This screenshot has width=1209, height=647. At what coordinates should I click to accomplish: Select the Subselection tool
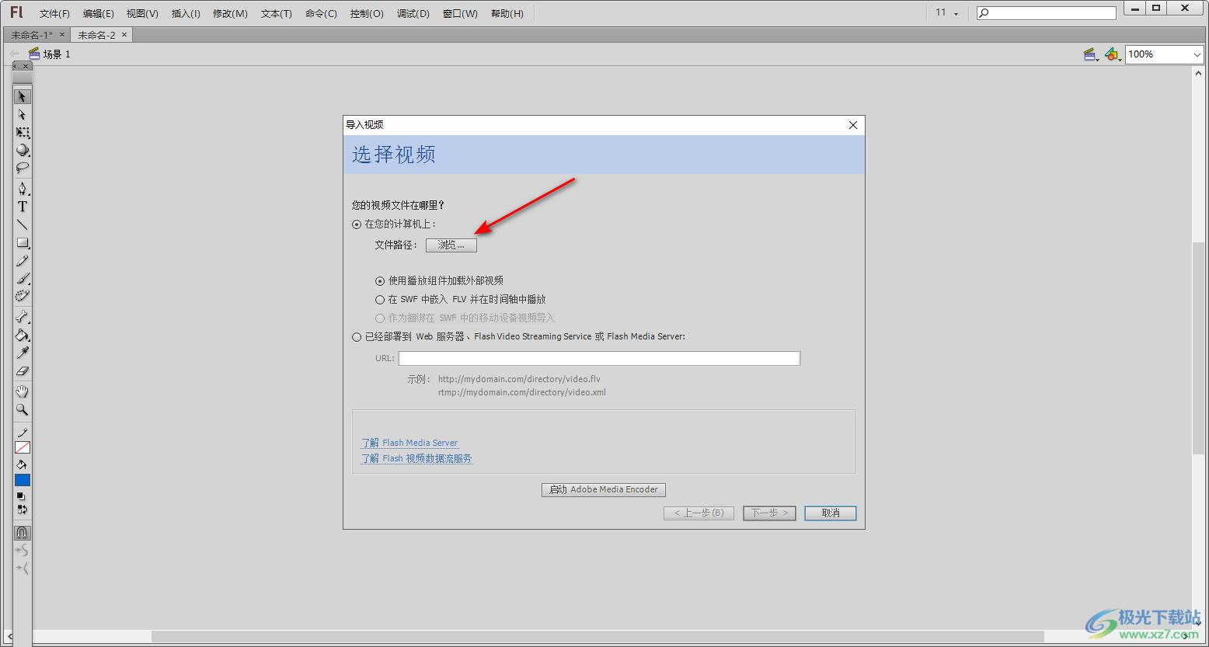click(x=23, y=114)
